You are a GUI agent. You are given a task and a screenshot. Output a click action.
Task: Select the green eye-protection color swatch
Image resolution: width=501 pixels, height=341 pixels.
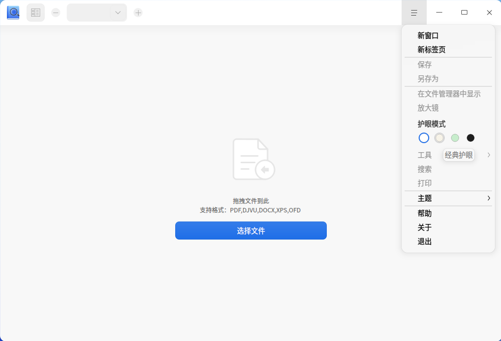point(455,138)
